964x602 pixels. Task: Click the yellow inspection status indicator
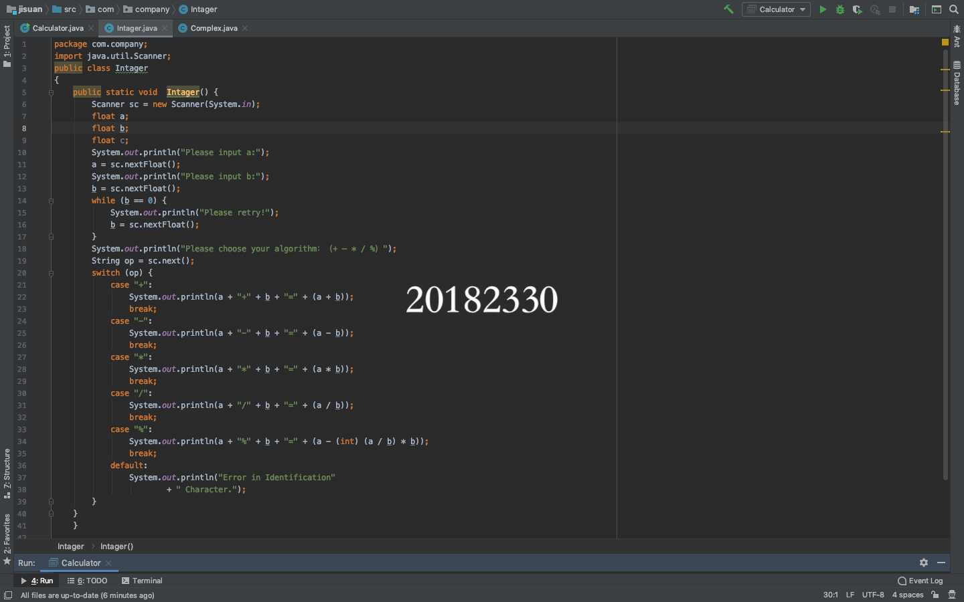click(x=945, y=42)
